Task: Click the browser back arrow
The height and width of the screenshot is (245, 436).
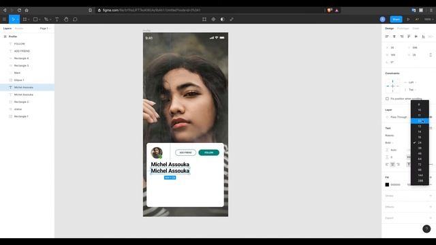Action: tap(5, 10)
